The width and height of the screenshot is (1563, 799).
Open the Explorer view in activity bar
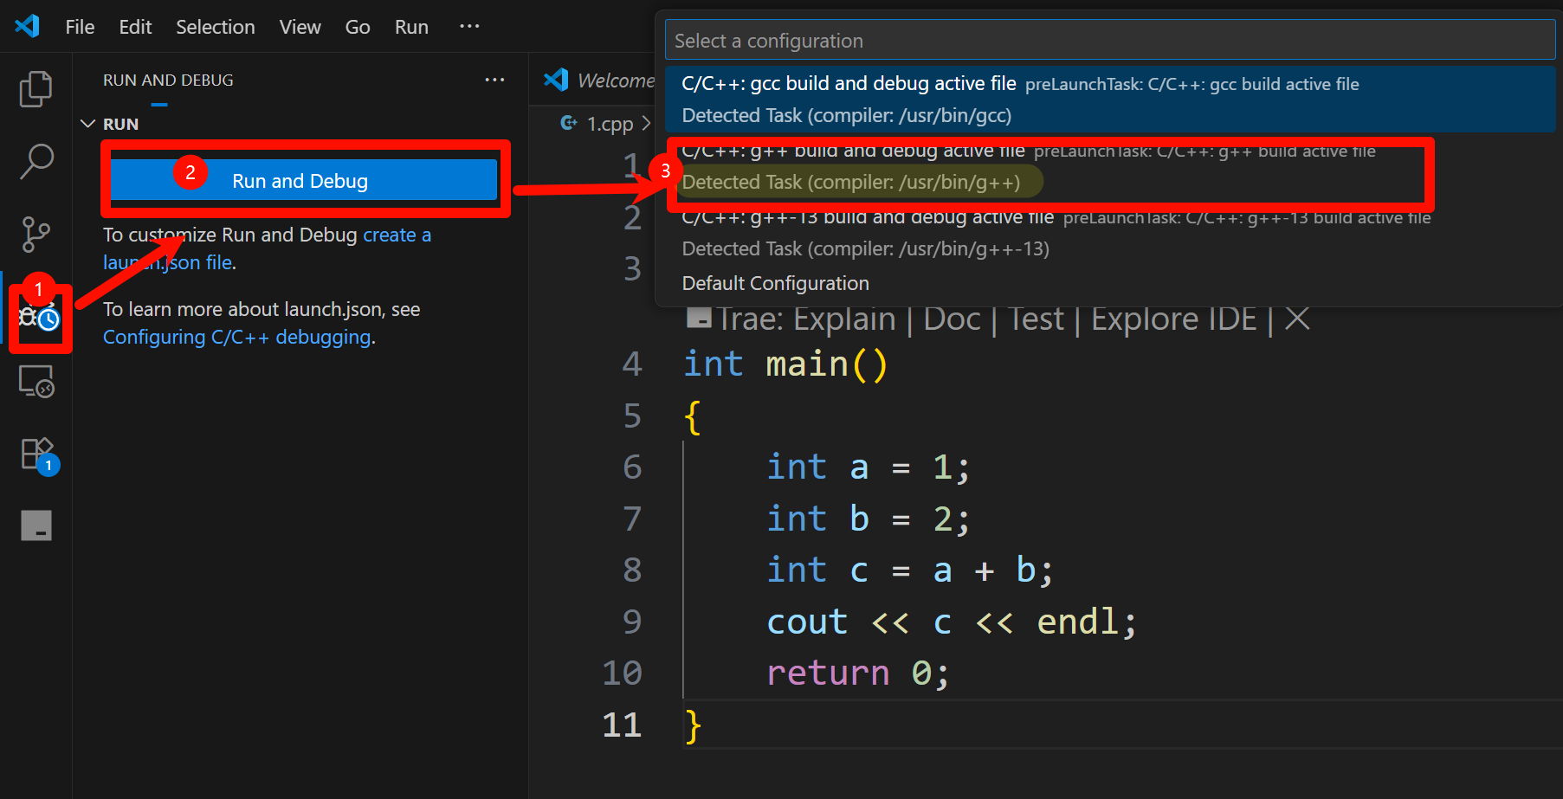tap(36, 89)
